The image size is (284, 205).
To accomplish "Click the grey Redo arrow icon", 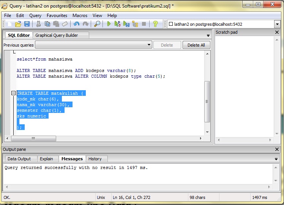I will 85,24.
